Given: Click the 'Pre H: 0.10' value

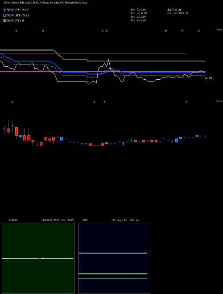Looking at the screenshot, I should click(139, 13).
